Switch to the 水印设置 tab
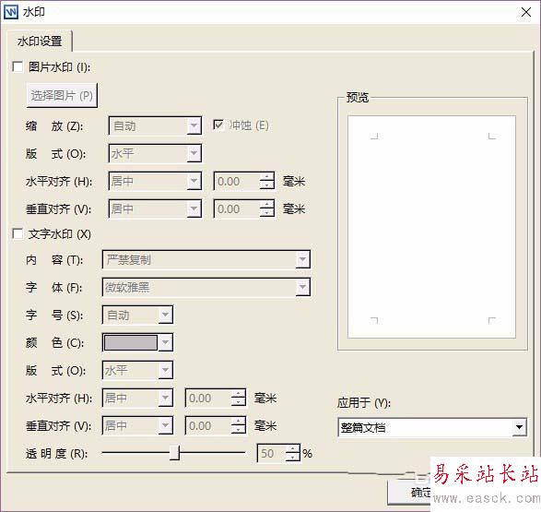Image resolution: width=541 pixels, height=512 pixels. 40,42
